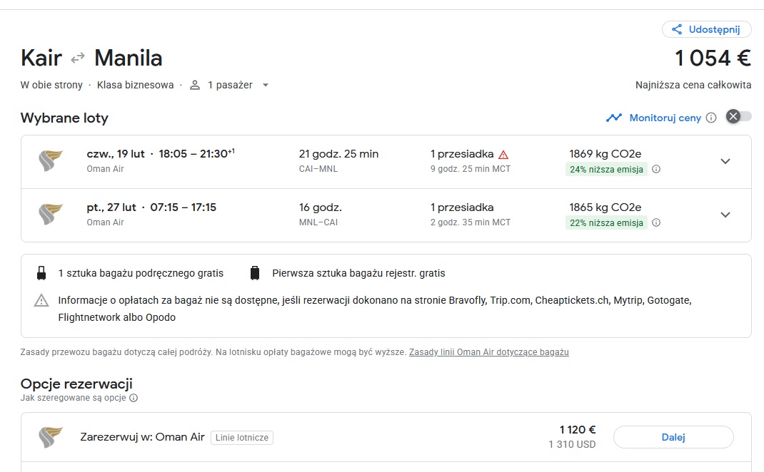This screenshot has width=764, height=472.
Task: Open emissions info icon for 22% niższa emisja
Action: pos(656,222)
